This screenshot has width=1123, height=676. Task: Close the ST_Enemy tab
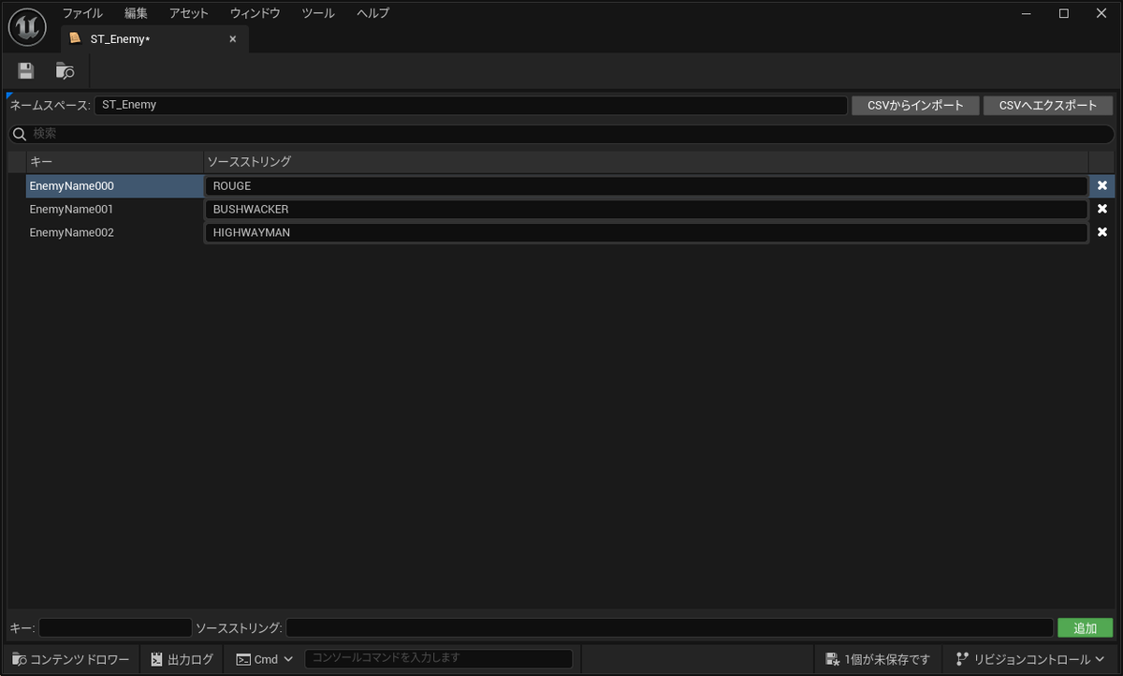click(233, 38)
